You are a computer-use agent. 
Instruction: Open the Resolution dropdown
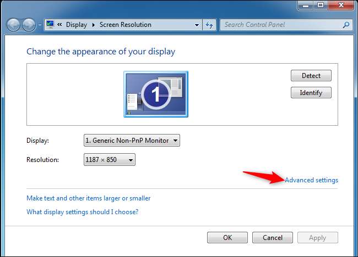110,160
